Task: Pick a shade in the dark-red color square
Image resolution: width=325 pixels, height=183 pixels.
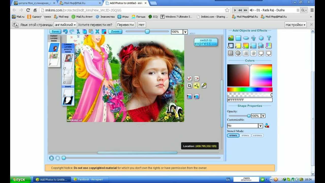Action: click(238, 75)
